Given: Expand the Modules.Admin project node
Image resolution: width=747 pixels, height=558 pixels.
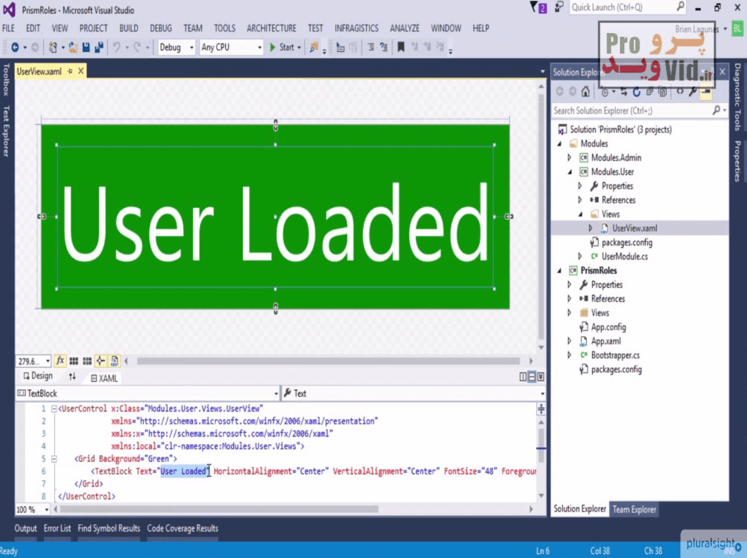Looking at the screenshot, I should click(x=569, y=158).
